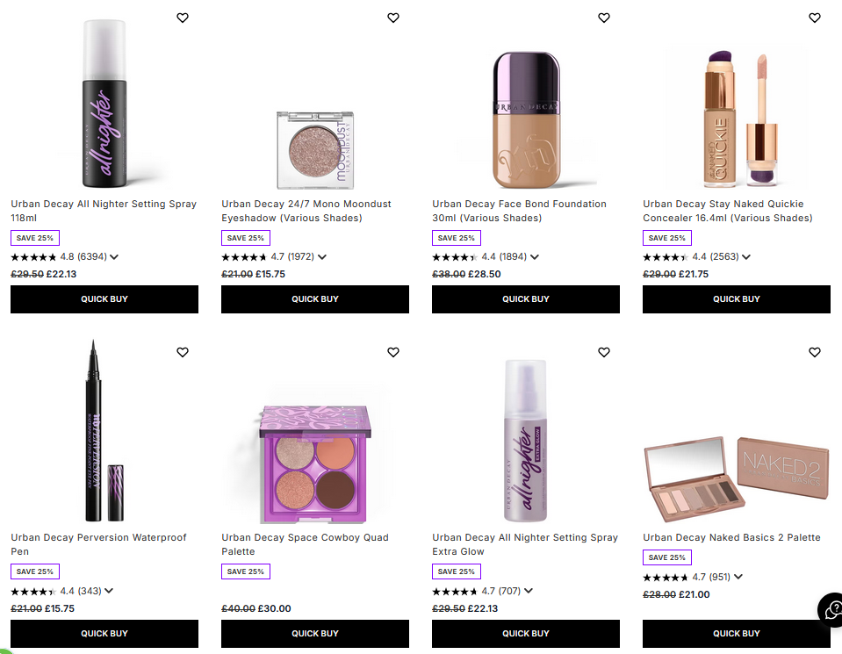
Task: Click the SAVE 25% badge on Face Bond Foundation
Action: click(x=457, y=237)
